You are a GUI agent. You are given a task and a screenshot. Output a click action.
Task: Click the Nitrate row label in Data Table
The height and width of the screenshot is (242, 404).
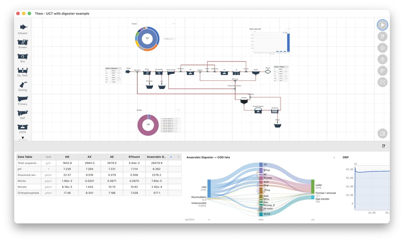click(28, 187)
